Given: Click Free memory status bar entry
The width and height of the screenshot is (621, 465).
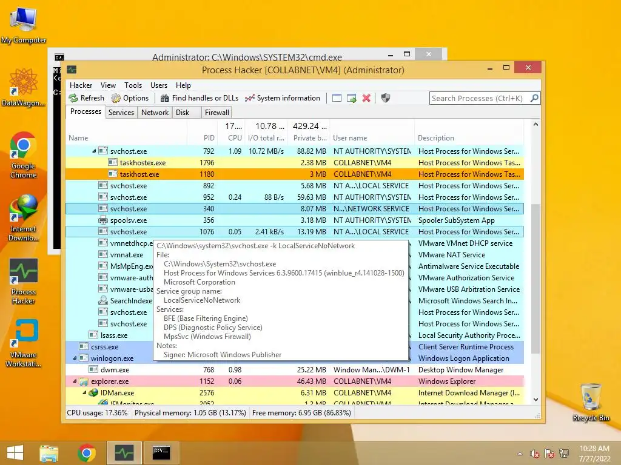Looking at the screenshot, I should (301, 413).
